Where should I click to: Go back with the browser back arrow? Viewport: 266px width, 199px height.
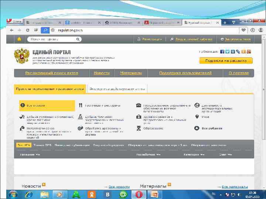(x=11, y=30)
